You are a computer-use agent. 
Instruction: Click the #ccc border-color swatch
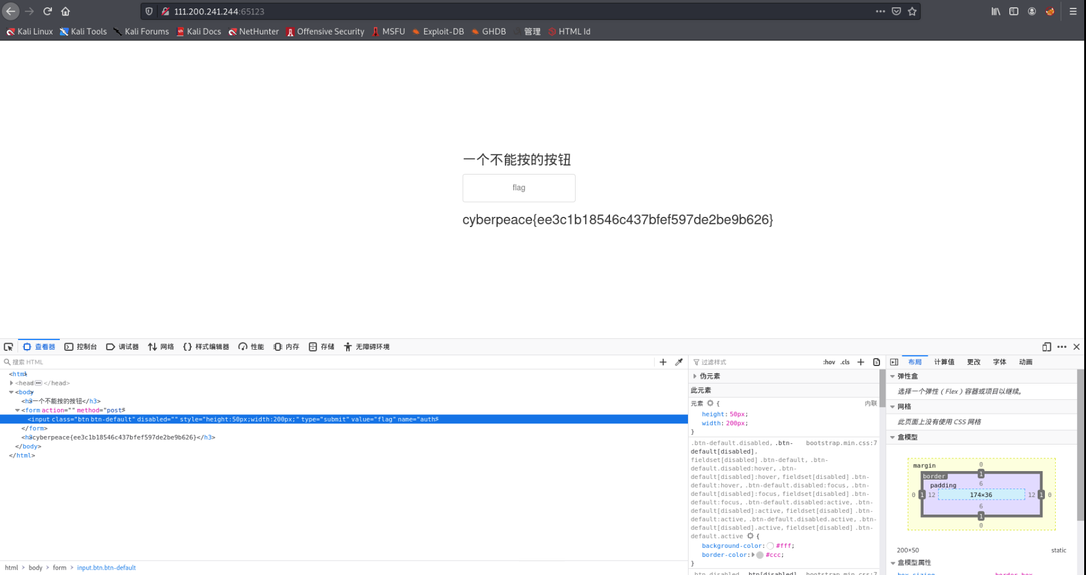[760, 554]
